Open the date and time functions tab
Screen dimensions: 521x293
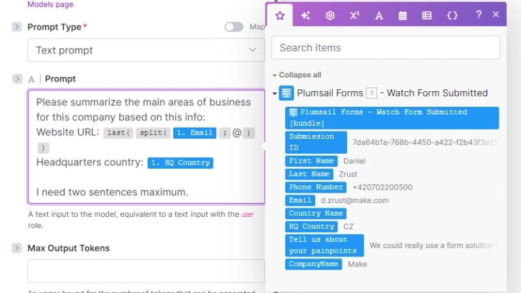[402, 15]
